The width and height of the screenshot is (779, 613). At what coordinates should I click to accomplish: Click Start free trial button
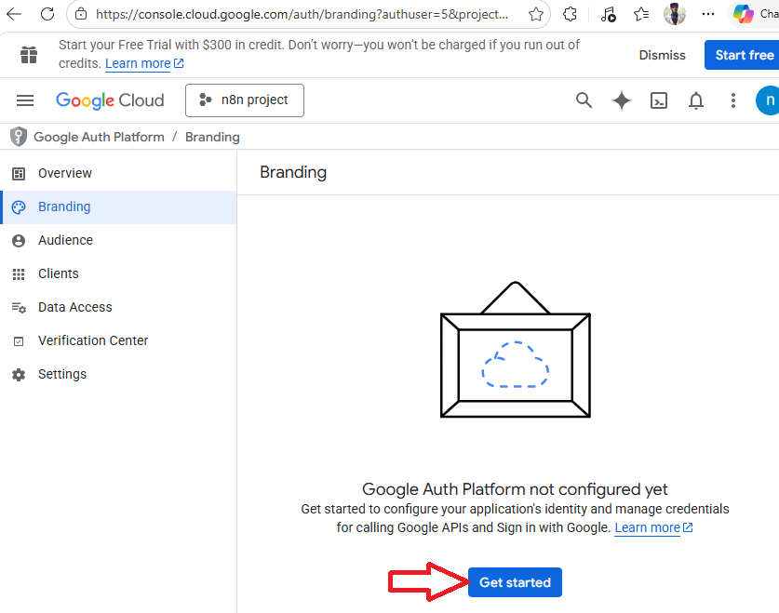click(x=743, y=55)
